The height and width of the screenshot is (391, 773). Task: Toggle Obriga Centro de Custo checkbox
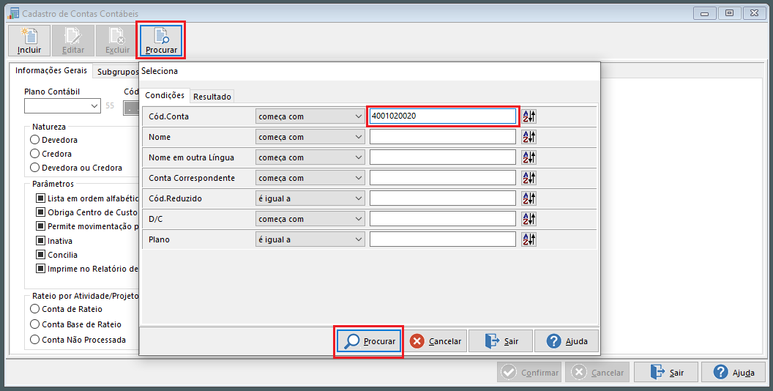(x=40, y=212)
